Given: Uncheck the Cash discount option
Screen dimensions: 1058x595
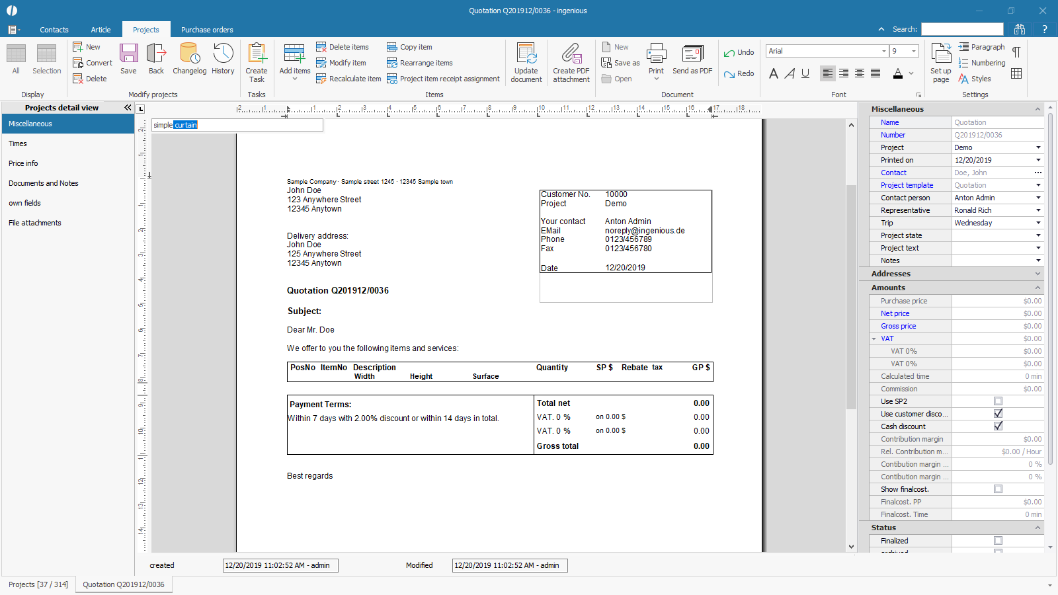Looking at the screenshot, I should coord(998,426).
